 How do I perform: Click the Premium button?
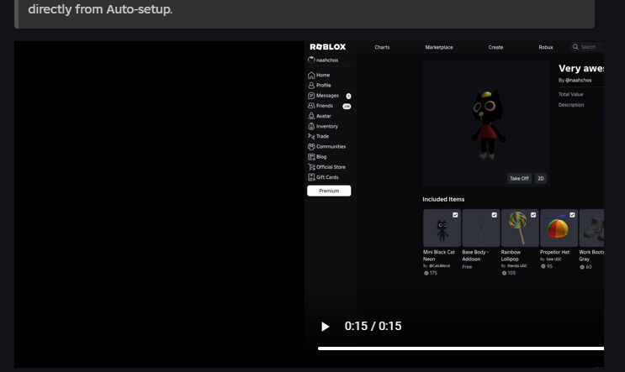(x=329, y=191)
